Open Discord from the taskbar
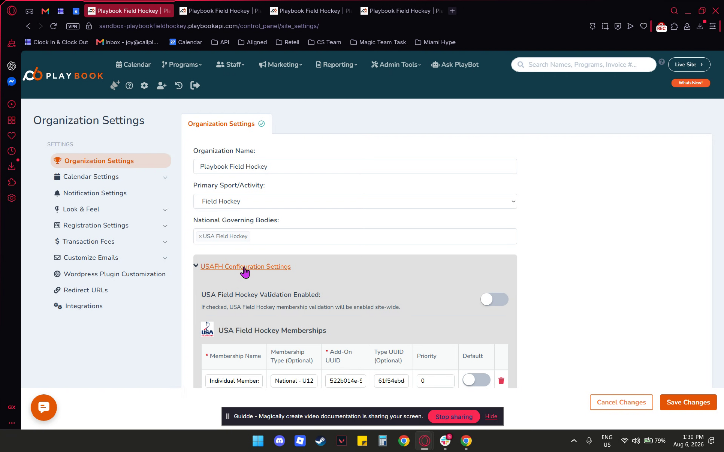Screen dimensions: 724x452 pos(279,441)
